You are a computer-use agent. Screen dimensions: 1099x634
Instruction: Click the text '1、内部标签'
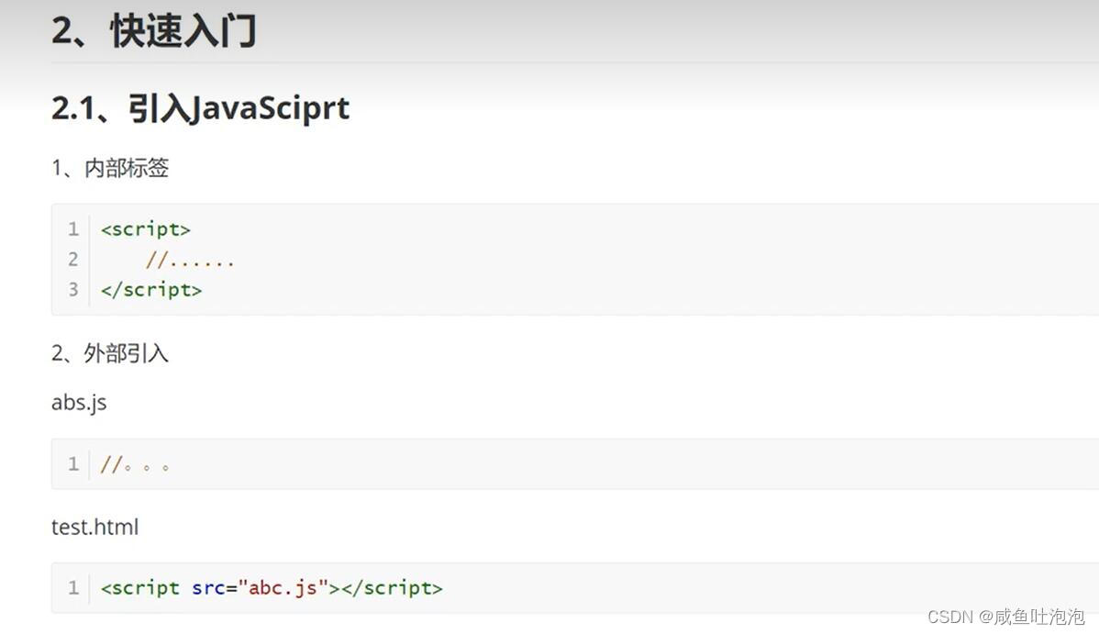point(110,168)
